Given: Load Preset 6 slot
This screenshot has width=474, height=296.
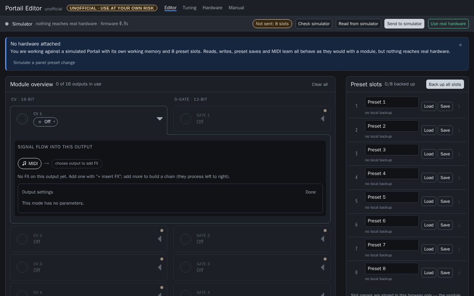Looking at the screenshot, I should coord(429,225).
